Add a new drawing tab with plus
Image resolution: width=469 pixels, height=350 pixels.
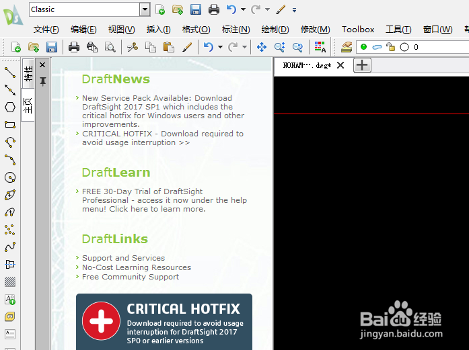click(x=362, y=65)
